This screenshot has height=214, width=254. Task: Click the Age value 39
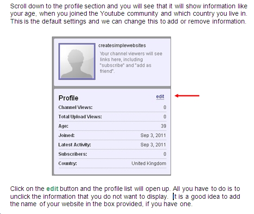[x=164, y=126]
